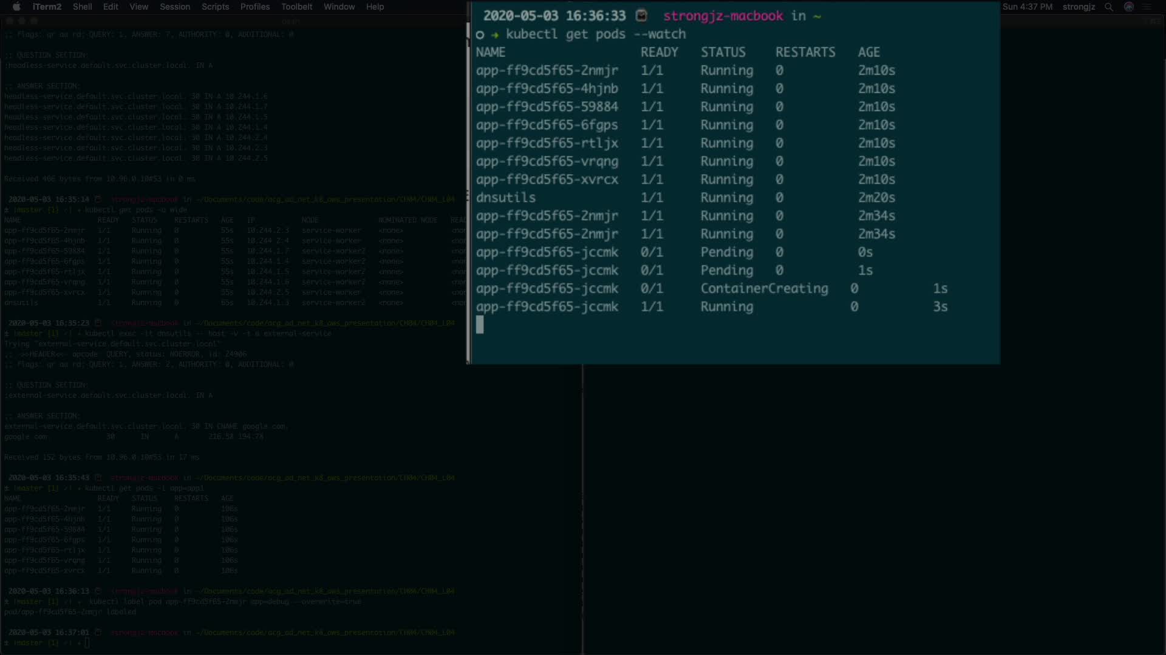Open Notification Center list icon

[1148, 7]
